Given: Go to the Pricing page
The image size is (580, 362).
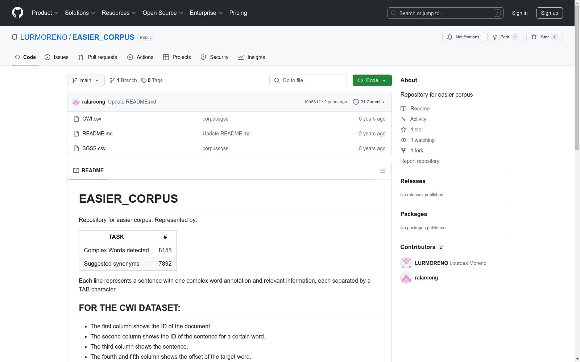Looking at the screenshot, I should coord(238,13).
